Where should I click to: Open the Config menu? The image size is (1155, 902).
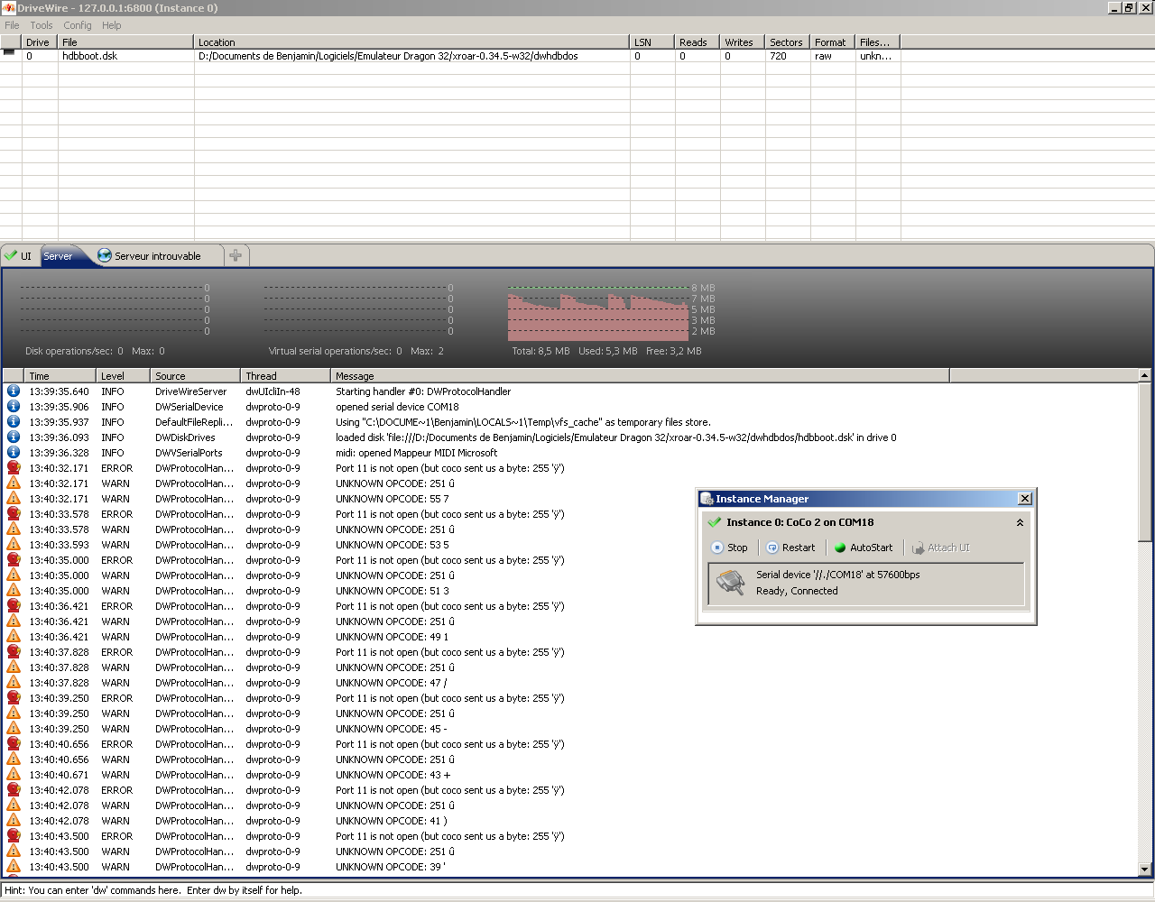pyautogui.click(x=77, y=25)
